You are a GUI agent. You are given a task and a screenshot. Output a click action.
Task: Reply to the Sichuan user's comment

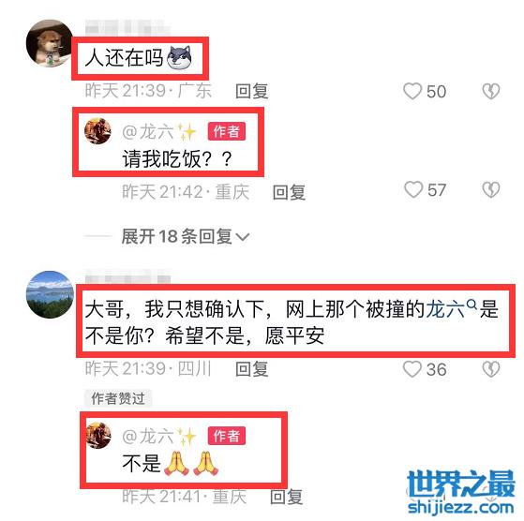(x=251, y=369)
